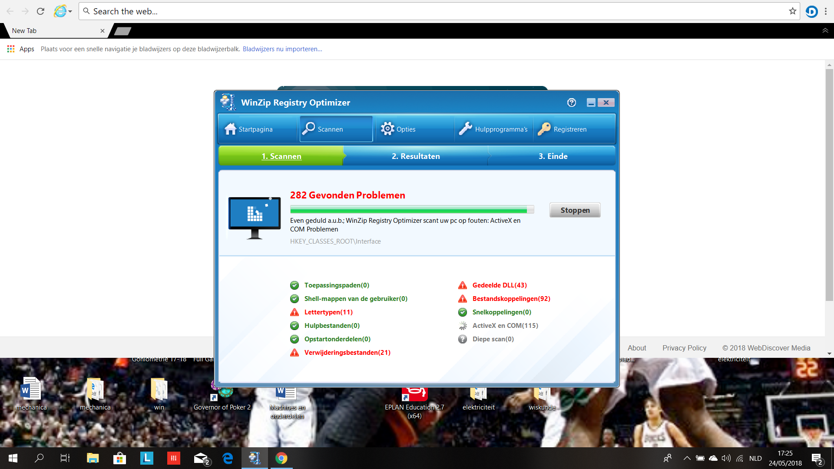The height and width of the screenshot is (469, 834).
Task: Open the Privacy Policy link
Action: coord(684,348)
